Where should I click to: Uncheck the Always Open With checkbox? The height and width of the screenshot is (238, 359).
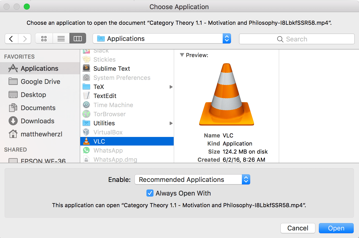pos(150,193)
